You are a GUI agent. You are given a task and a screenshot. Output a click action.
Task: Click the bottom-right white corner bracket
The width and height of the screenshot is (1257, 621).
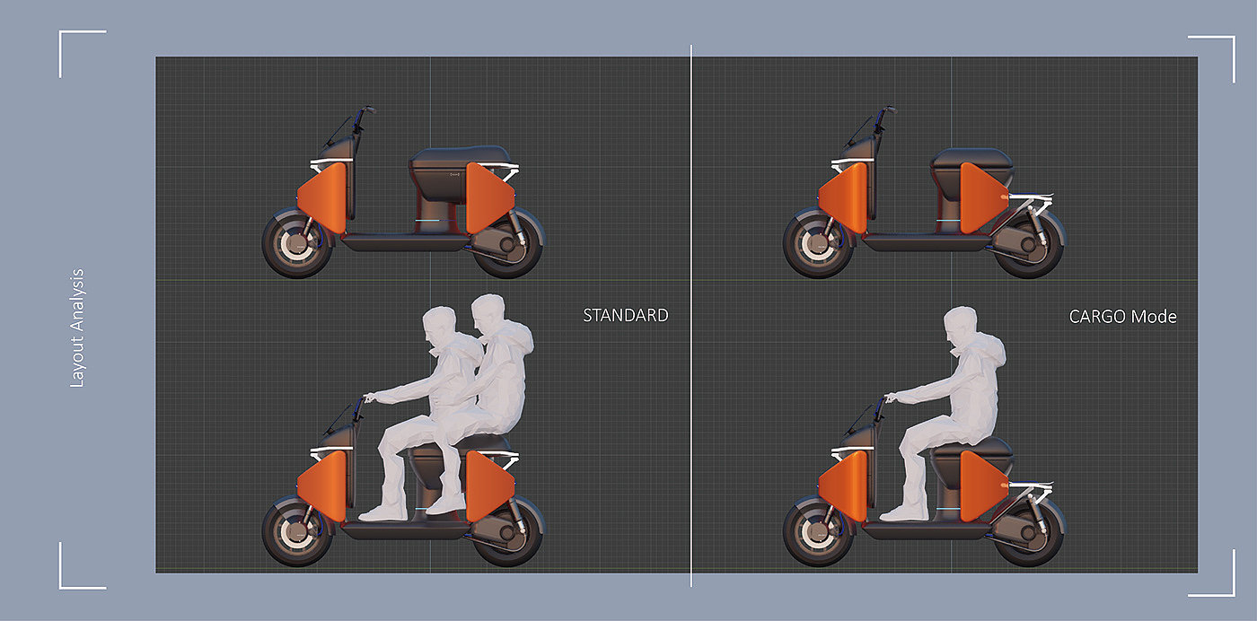(x=1212, y=573)
